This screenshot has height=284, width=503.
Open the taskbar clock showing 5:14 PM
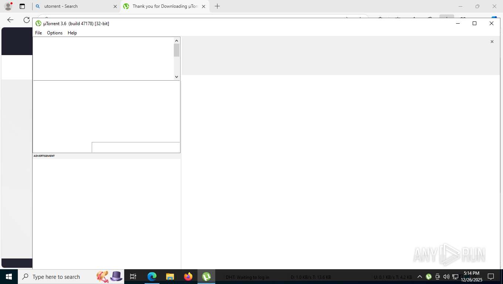pos(472,277)
